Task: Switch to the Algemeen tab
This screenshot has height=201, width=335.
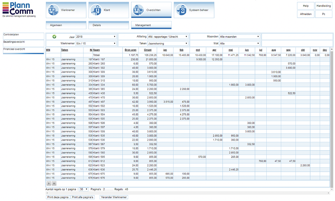Action: (66, 25)
